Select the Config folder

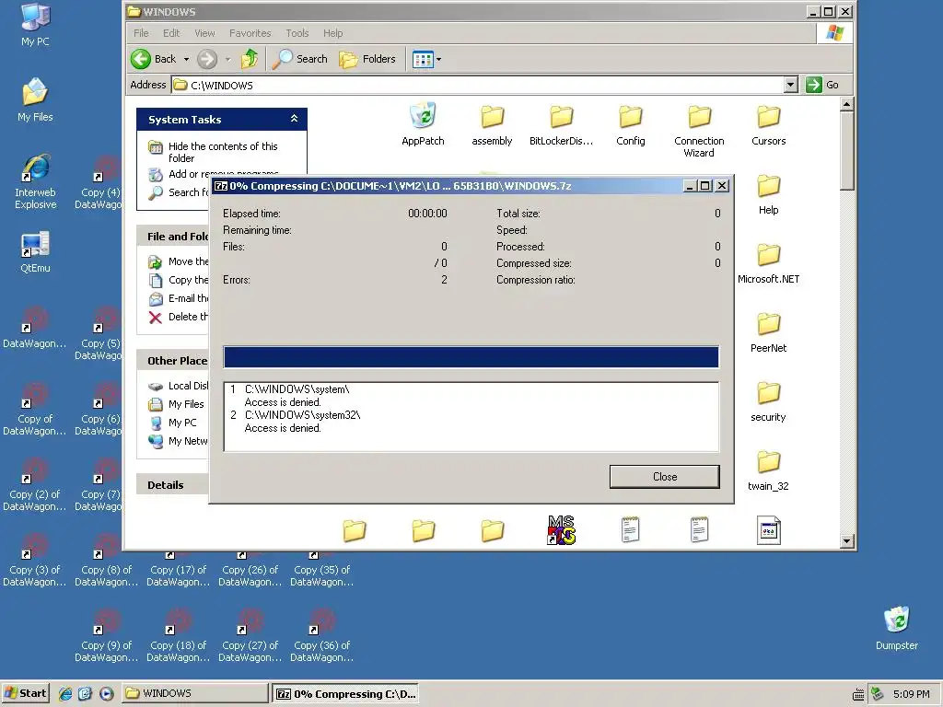pyautogui.click(x=630, y=124)
